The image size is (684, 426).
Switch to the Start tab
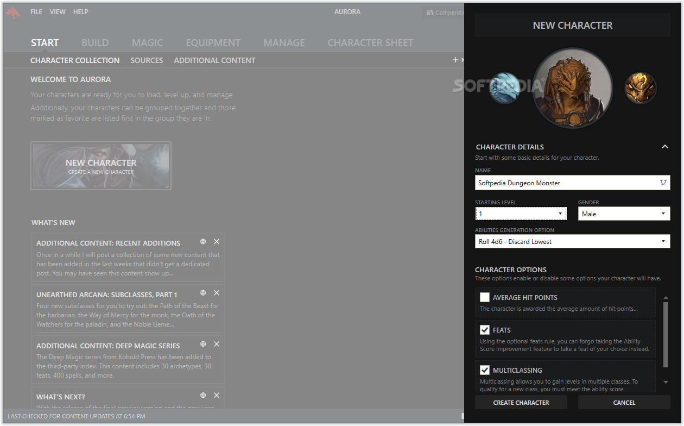(x=45, y=43)
